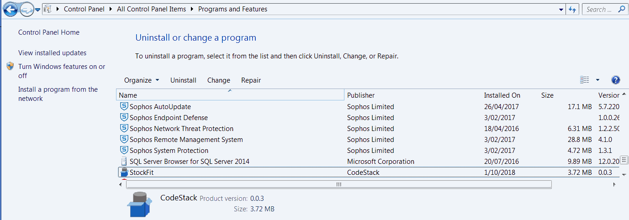The width and height of the screenshot is (629, 220).
Task: Click Programs and Features breadcrumb
Action: tap(233, 9)
